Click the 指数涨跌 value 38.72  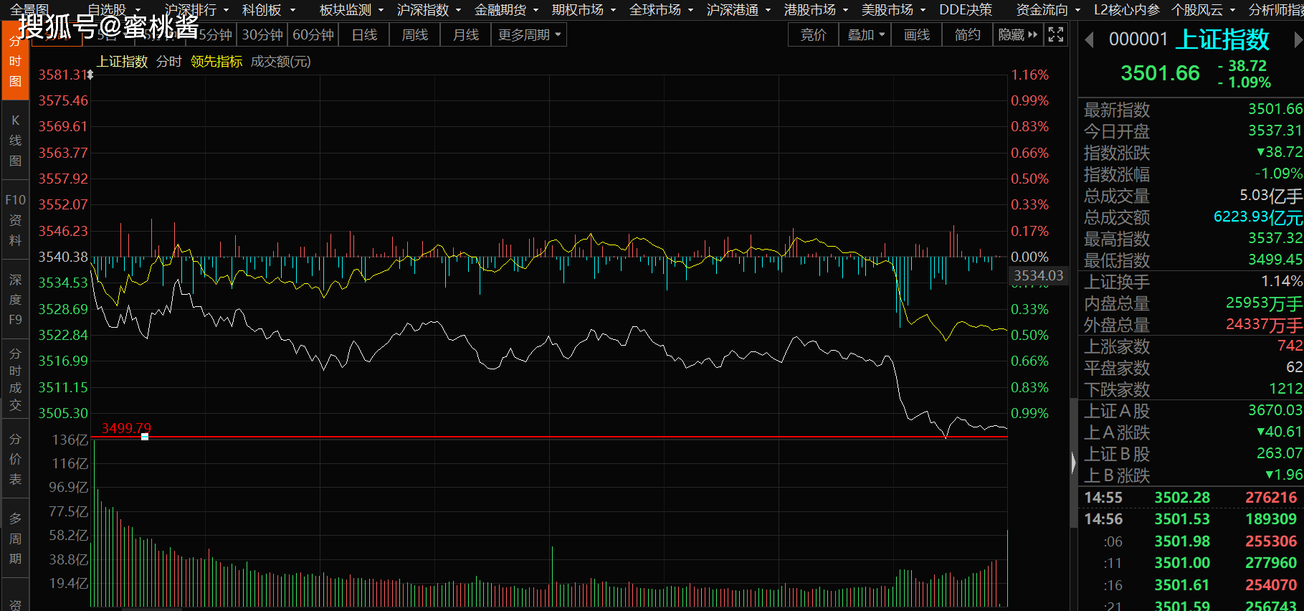[x=1280, y=152]
